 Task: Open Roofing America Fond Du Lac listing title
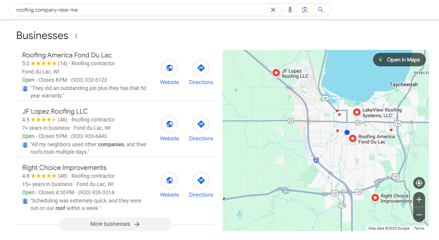67,55
